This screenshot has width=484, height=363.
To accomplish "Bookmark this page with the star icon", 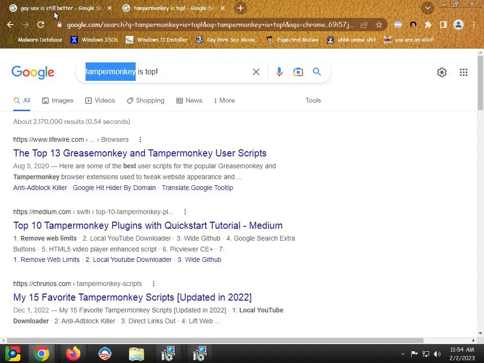I will pyautogui.click(x=379, y=25).
